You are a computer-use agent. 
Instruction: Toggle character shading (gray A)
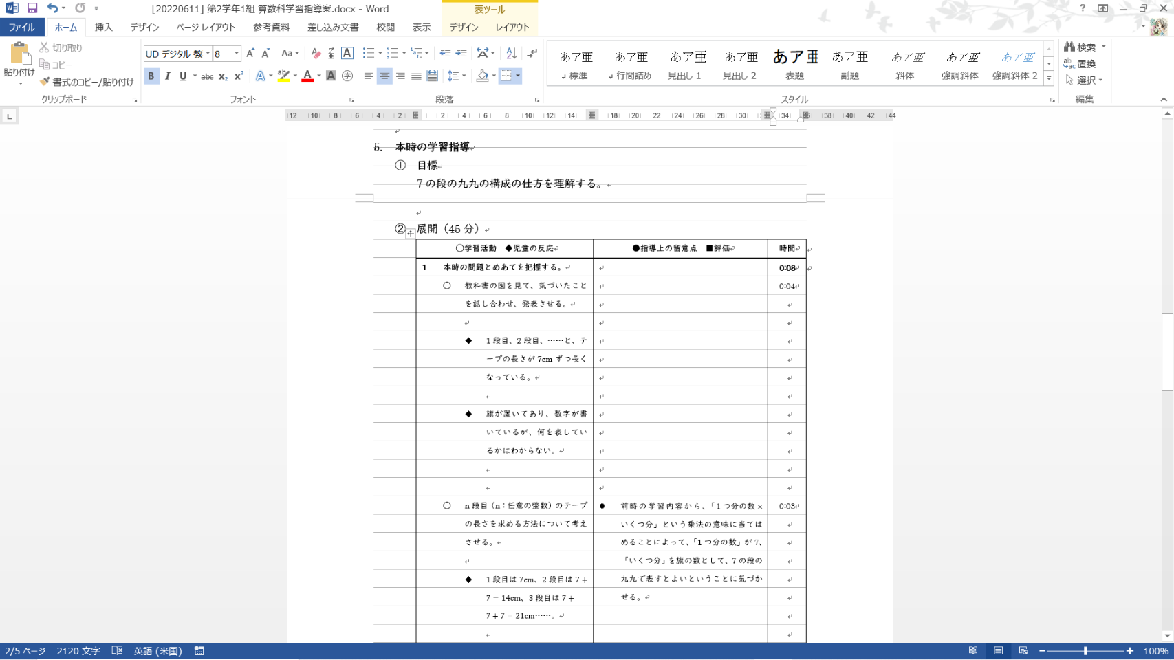click(x=331, y=76)
